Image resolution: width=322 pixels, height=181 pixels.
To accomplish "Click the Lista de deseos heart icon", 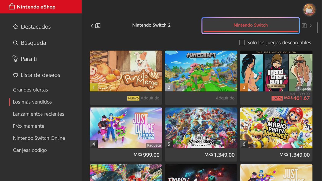I will click(16, 75).
